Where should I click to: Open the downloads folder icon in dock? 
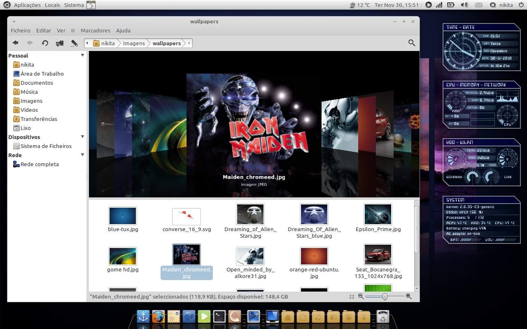[x=364, y=317]
